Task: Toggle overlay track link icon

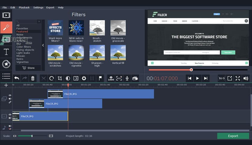Action: click(10, 102)
